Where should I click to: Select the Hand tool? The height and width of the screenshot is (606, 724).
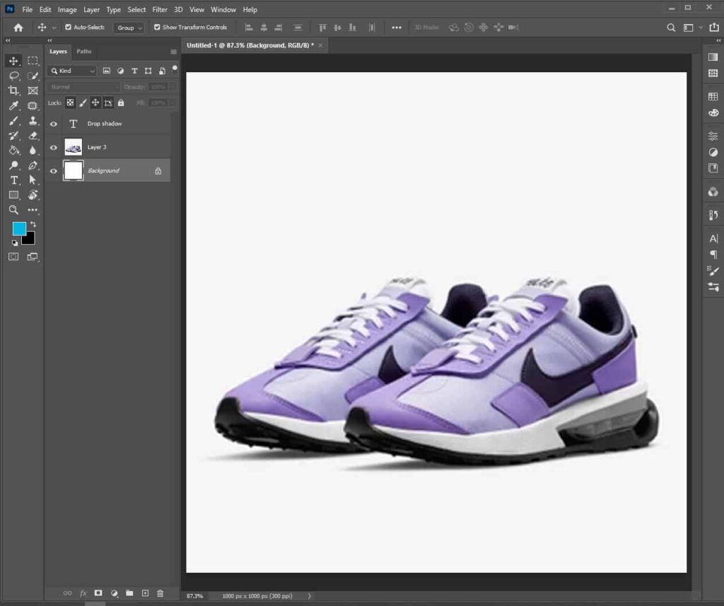[x=33, y=194]
